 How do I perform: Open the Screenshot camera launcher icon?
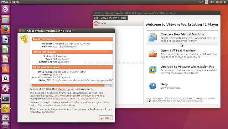(x=5, y=118)
